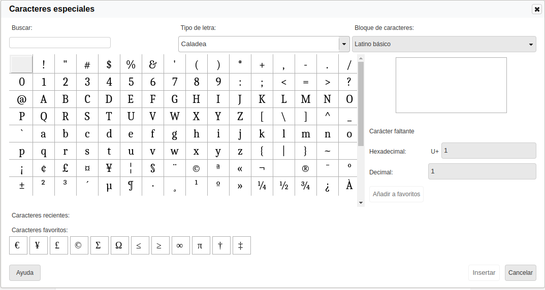
Task: Select the infinity symbol favorite
Action: (180, 245)
